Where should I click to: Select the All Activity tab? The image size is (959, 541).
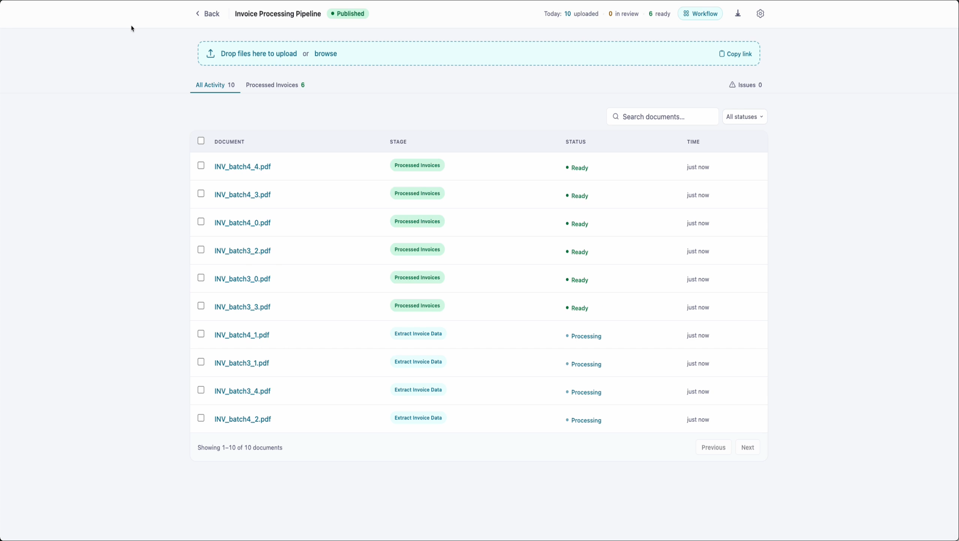tap(215, 85)
